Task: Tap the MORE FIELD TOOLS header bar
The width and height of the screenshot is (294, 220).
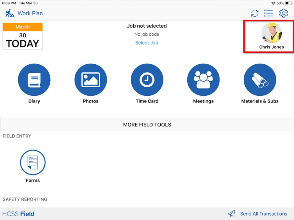Action: tap(147, 125)
